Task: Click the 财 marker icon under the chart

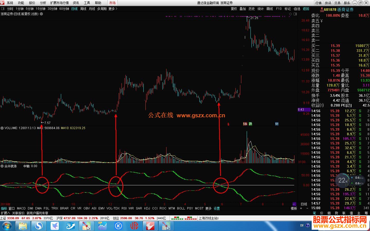Action: click(277, 124)
